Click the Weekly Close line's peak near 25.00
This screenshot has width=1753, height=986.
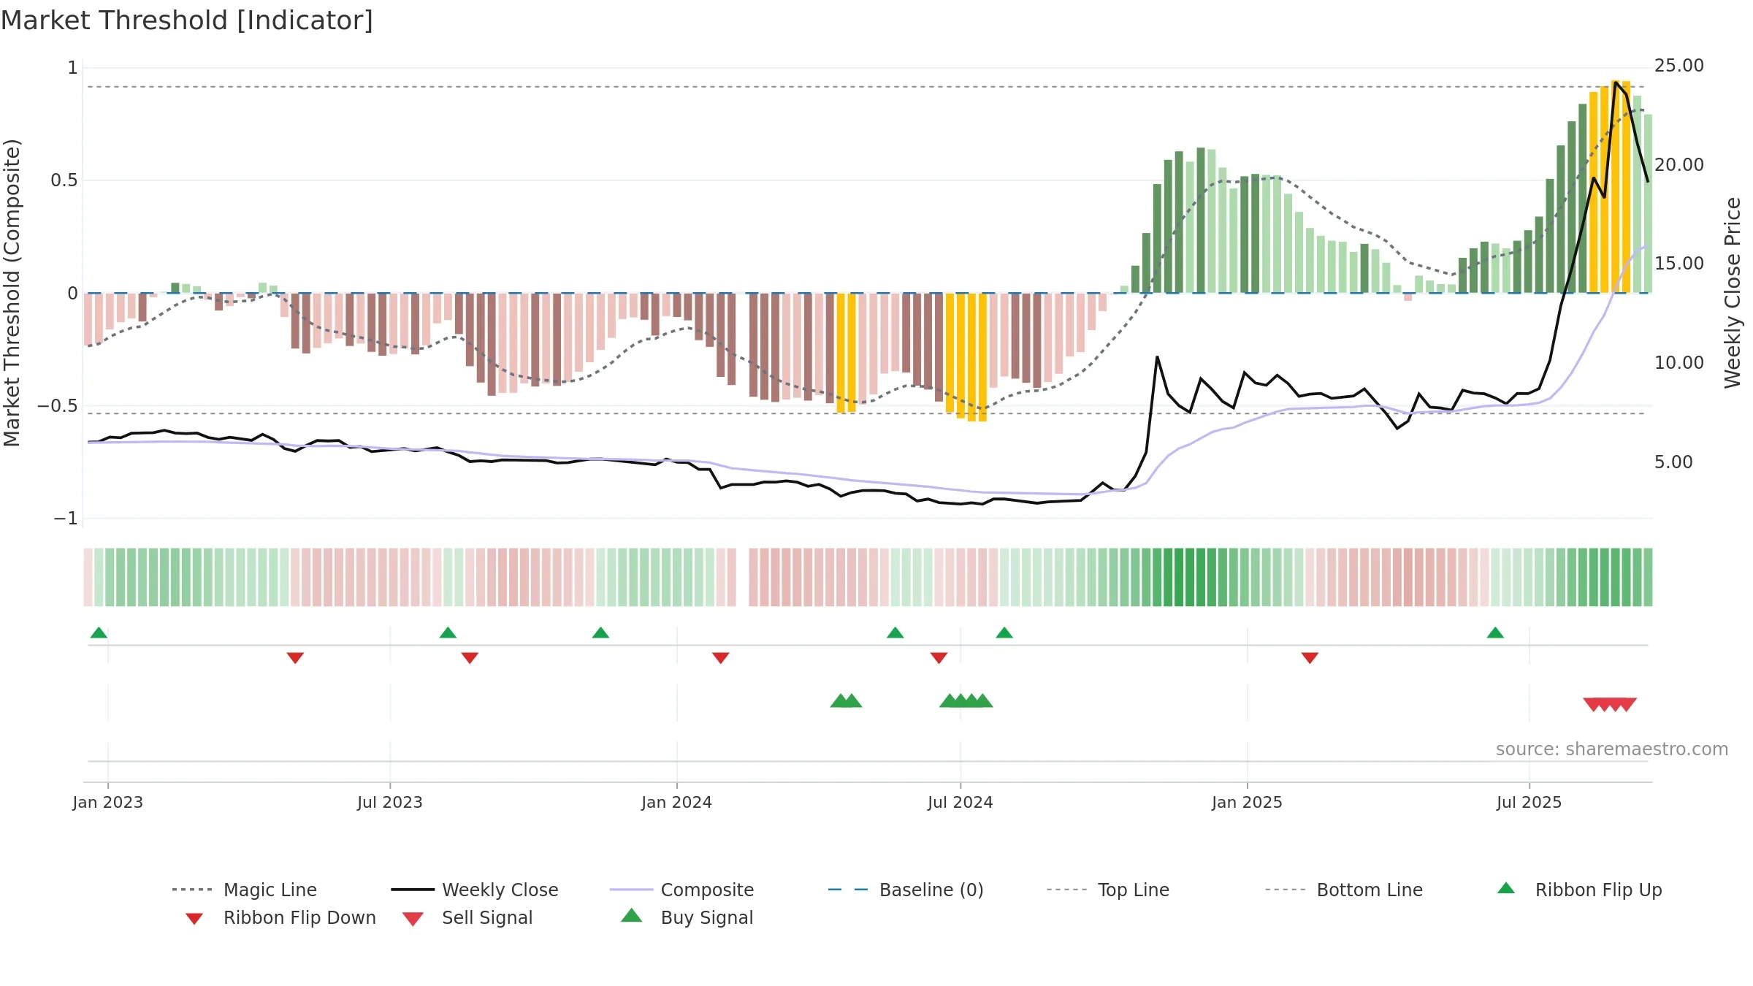(x=1616, y=82)
